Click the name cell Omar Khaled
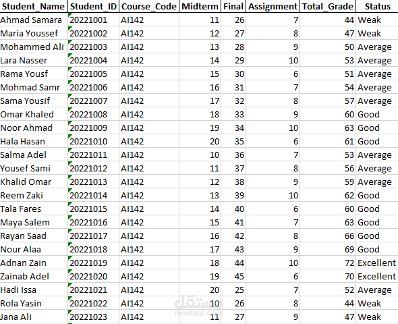The width and height of the screenshot is (398, 324). tap(34, 114)
